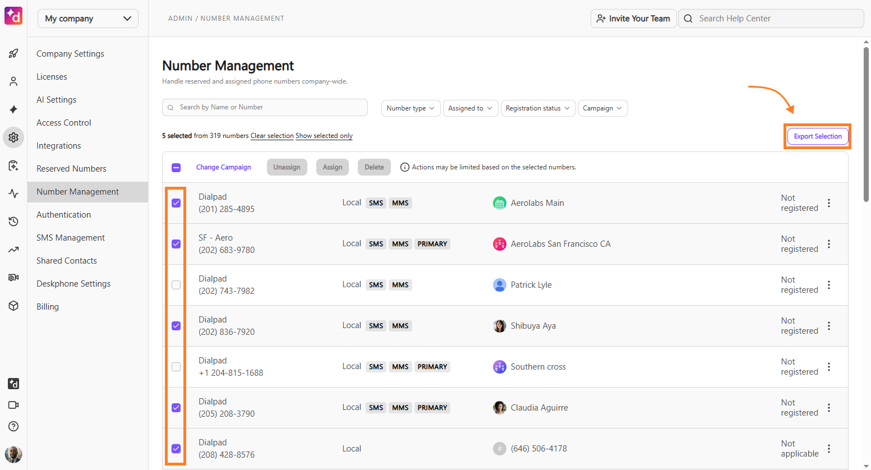Expand the Number type filter
This screenshot has width=871, height=470.
(x=411, y=108)
